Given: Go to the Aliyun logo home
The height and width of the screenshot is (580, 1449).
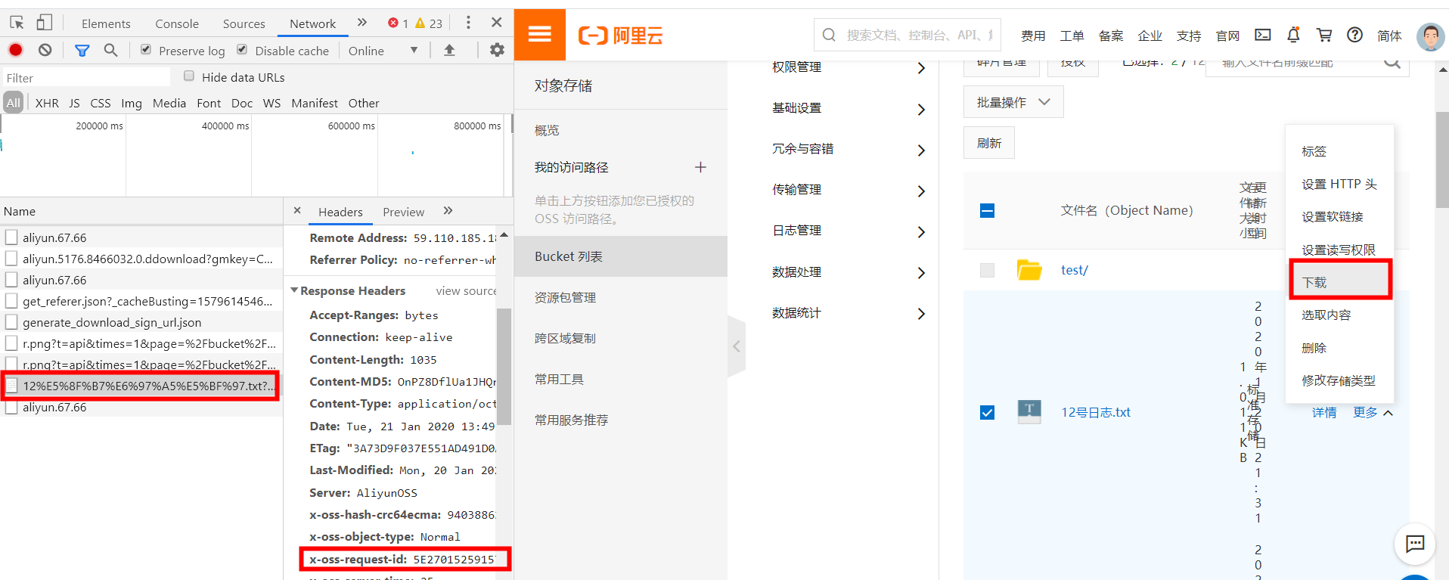Looking at the screenshot, I should click(x=620, y=35).
